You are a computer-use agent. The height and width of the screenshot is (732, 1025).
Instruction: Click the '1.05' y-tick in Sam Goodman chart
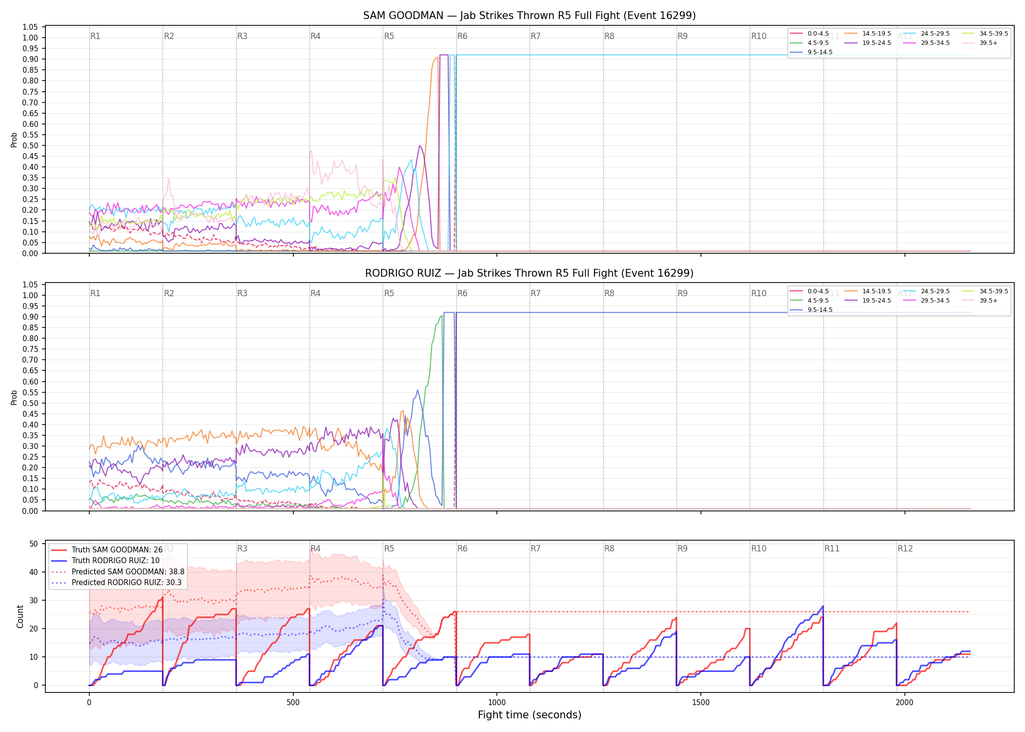coord(30,27)
